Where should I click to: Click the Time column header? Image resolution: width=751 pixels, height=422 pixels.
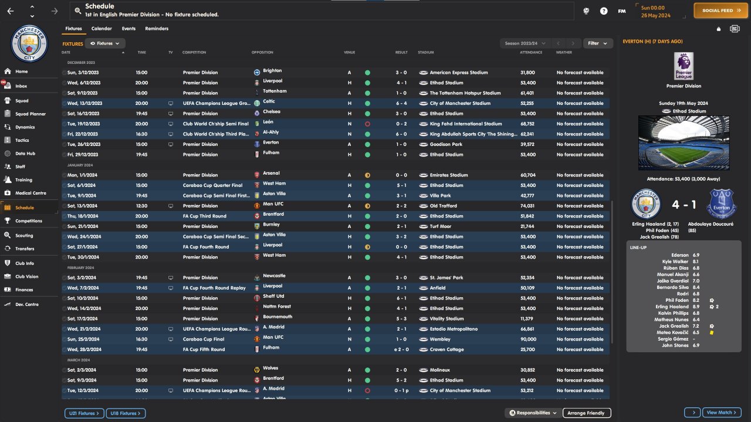141,53
